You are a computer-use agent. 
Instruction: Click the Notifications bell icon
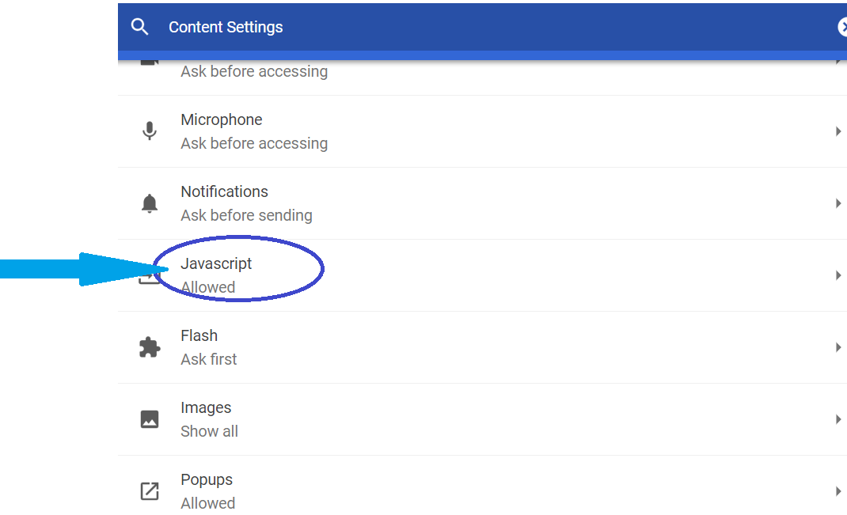click(150, 203)
